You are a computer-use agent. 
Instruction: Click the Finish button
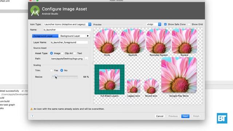click(x=196, y=116)
